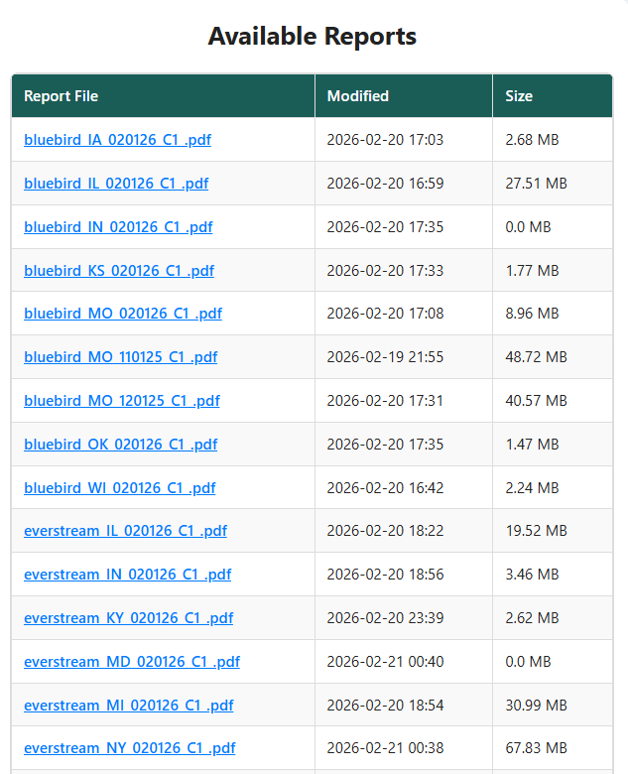Select modified time 2026-02-20 17:08

point(385,314)
